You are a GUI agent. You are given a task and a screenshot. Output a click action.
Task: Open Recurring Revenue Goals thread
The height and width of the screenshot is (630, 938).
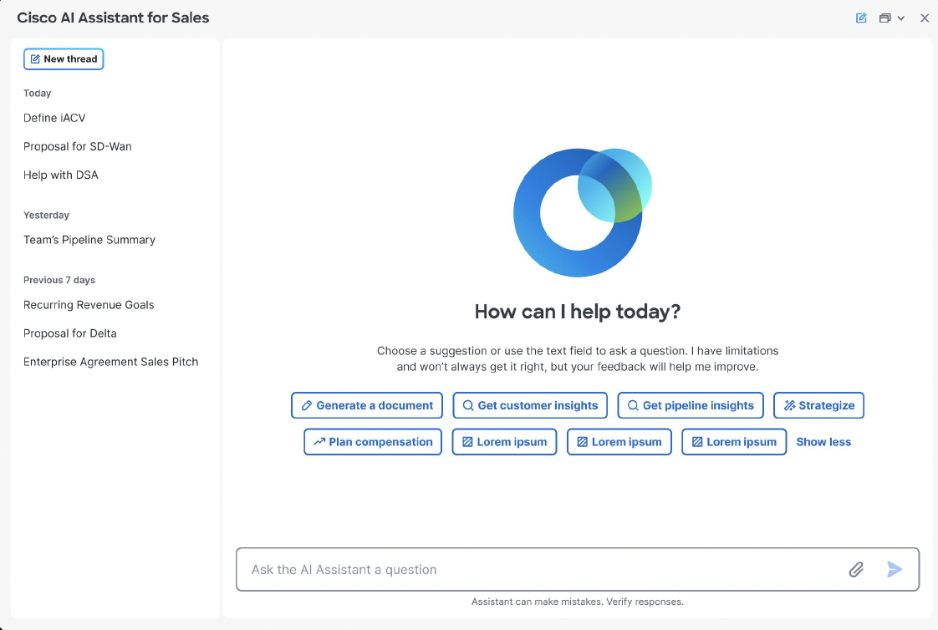pos(89,305)
